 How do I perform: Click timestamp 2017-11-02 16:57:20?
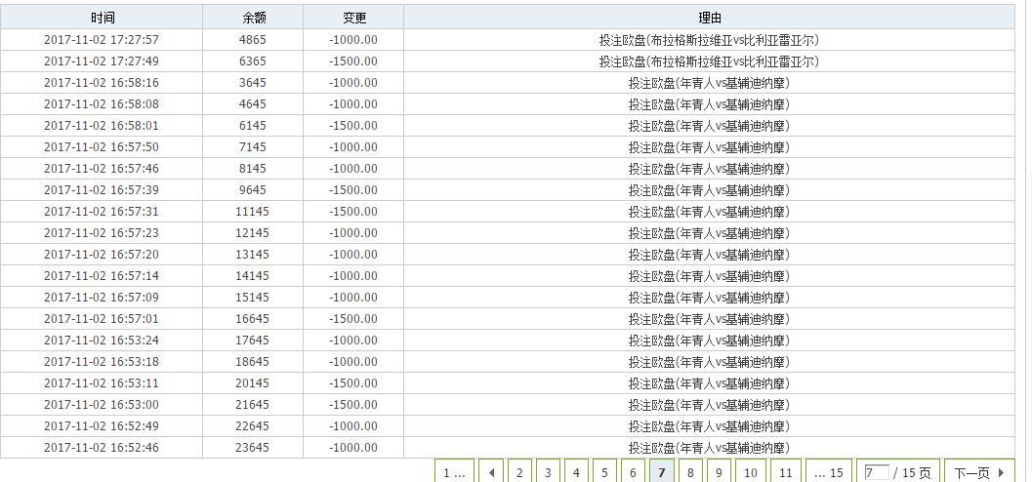click(x=102, y=255)
